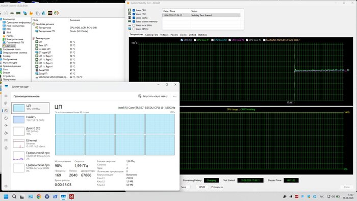Screen dimensions: 357x201
Task: Select Память graph thumbnail in performance list
Action: coord(19,119)
